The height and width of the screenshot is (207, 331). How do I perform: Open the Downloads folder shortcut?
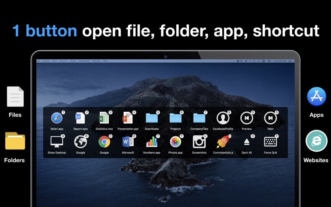[x=151, y=118]
